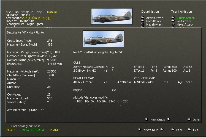Click arrow icon beside Training Mission Port Attack
206x137 pixels.
(x=173, y=21)
